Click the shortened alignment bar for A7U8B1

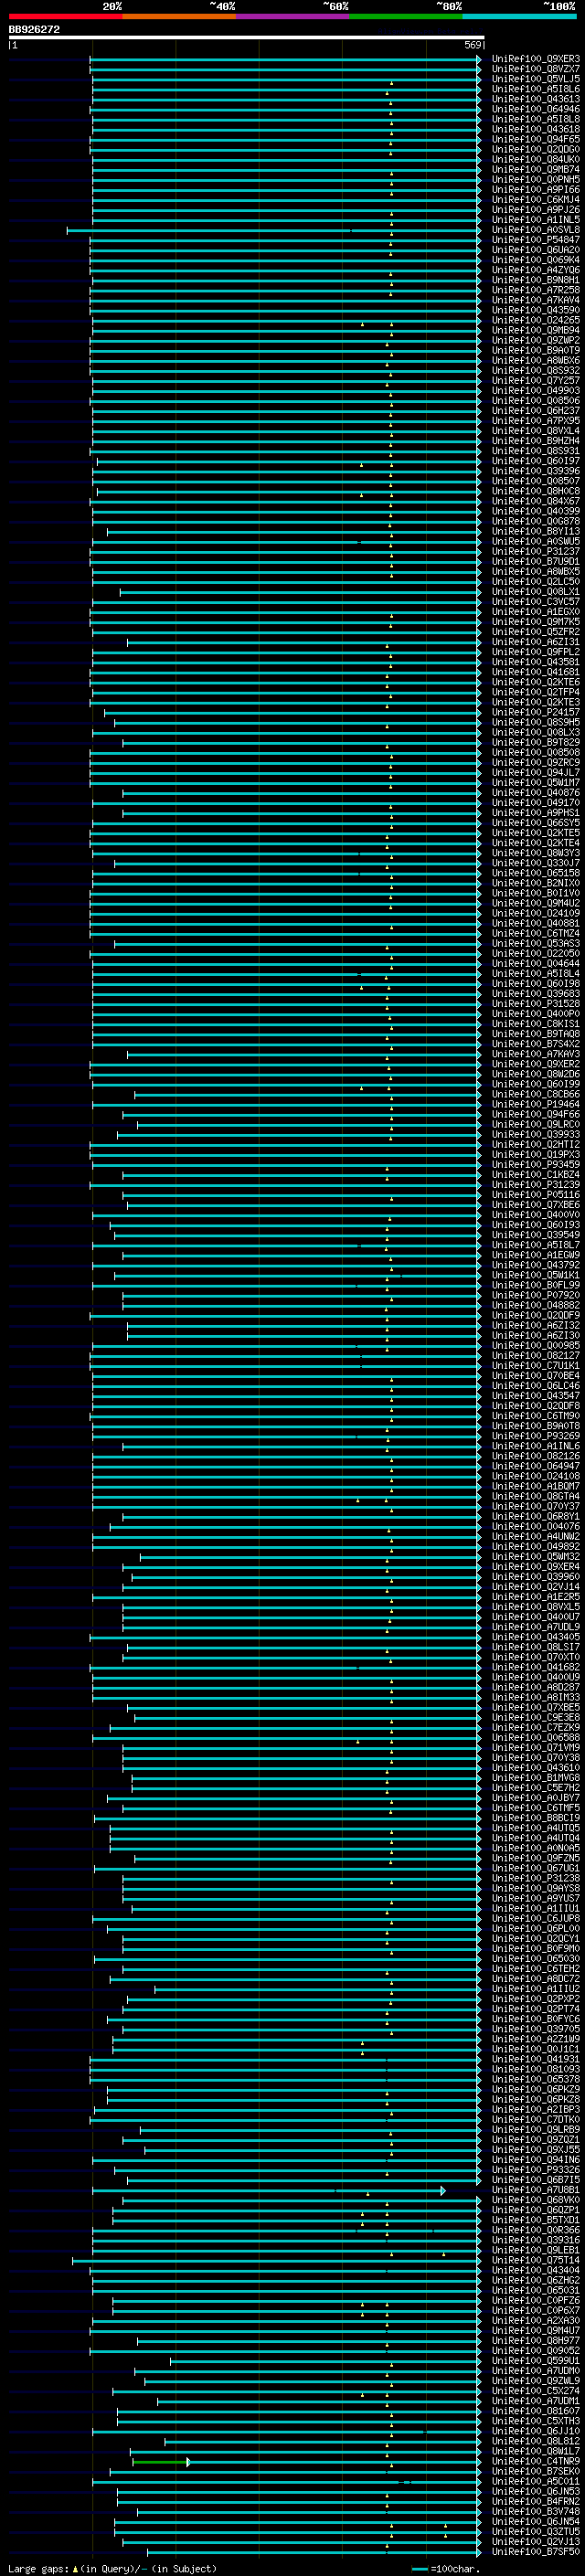(x=268, y=2191)
